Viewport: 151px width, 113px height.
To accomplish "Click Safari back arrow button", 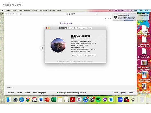I will click(x=14, y=14).
